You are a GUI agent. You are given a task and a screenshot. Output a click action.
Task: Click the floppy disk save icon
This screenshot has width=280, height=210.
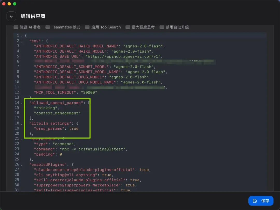255,201
